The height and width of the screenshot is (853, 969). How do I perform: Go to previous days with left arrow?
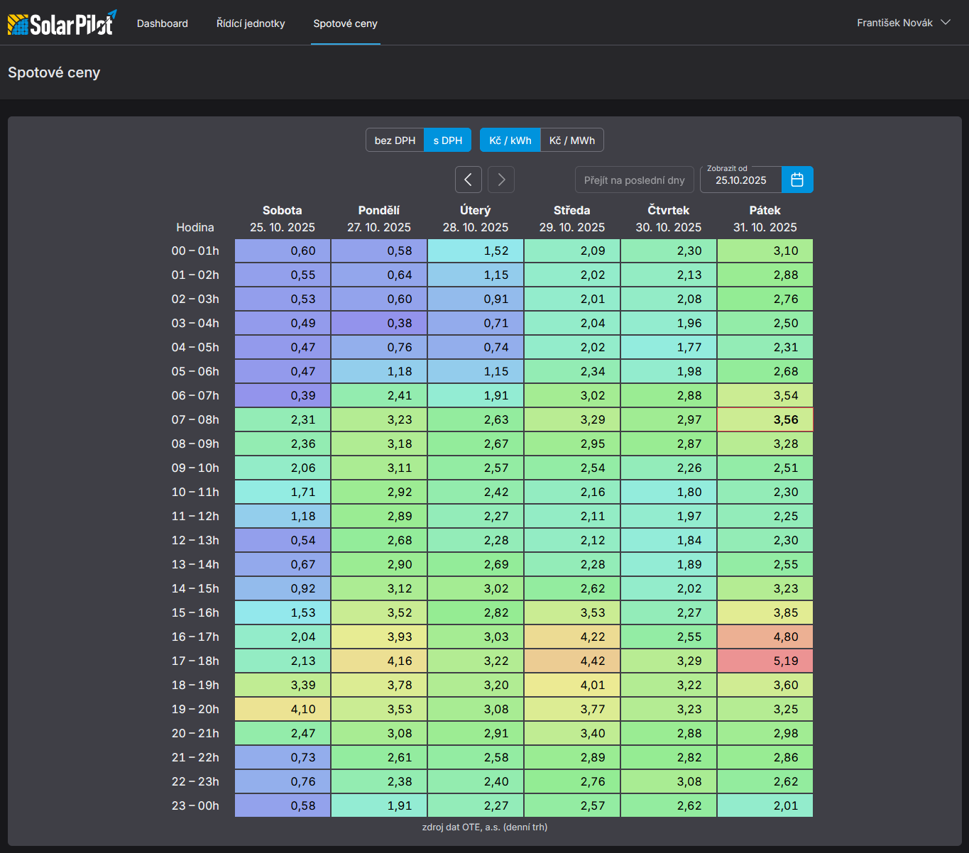point(468,180)
